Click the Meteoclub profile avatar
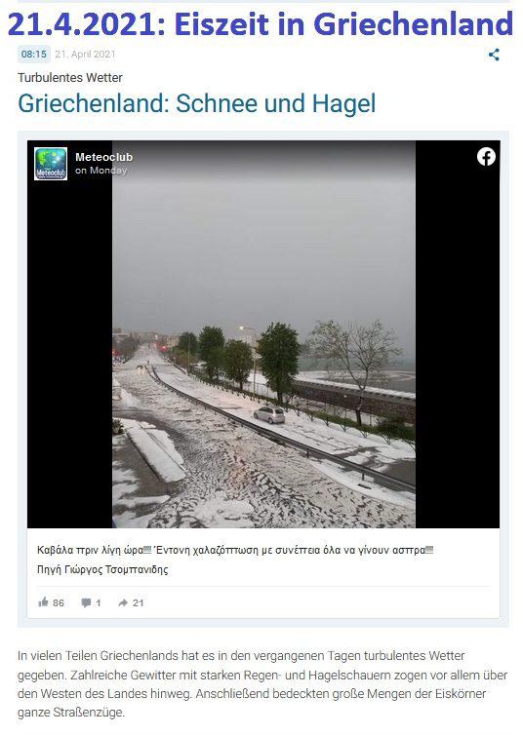The height and width of the screenshot is (735, 523). pyautogui.click(x=51, y=164)
